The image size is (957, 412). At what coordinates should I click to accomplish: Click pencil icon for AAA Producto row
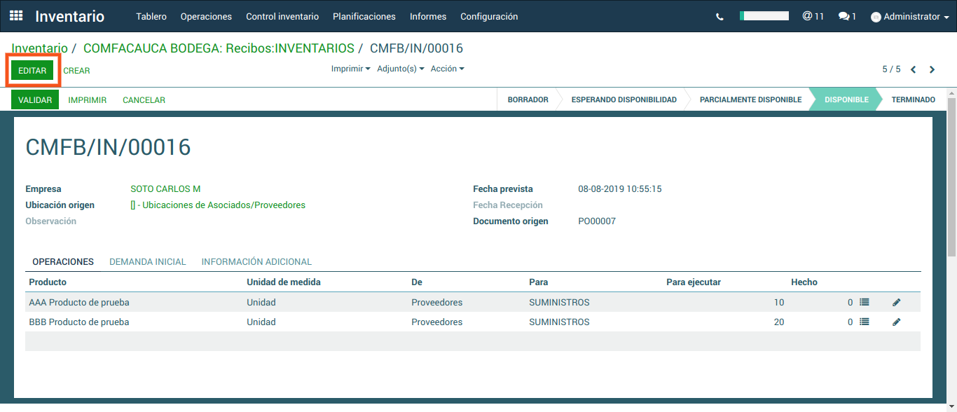(x=896, y=303)
